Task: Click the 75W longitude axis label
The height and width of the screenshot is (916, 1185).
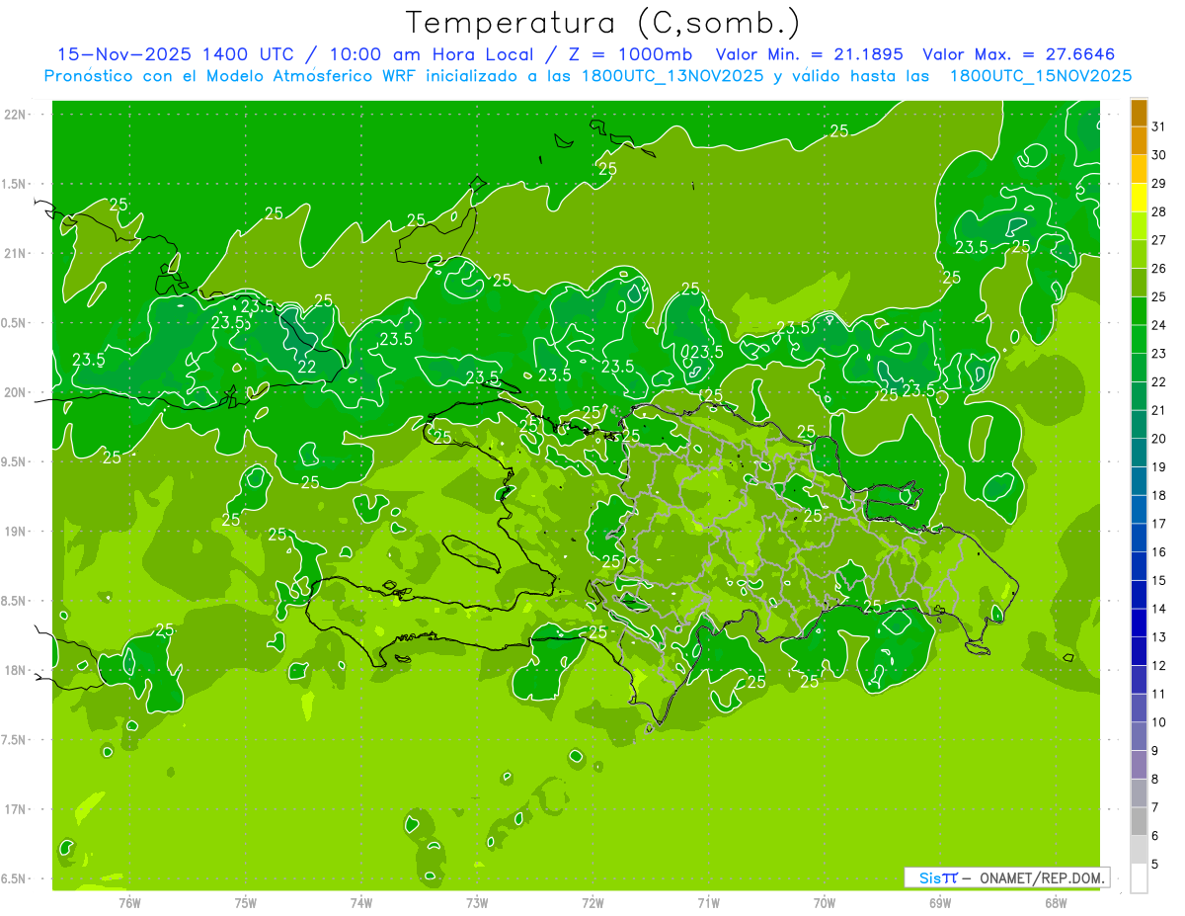Action: point(246,902)
